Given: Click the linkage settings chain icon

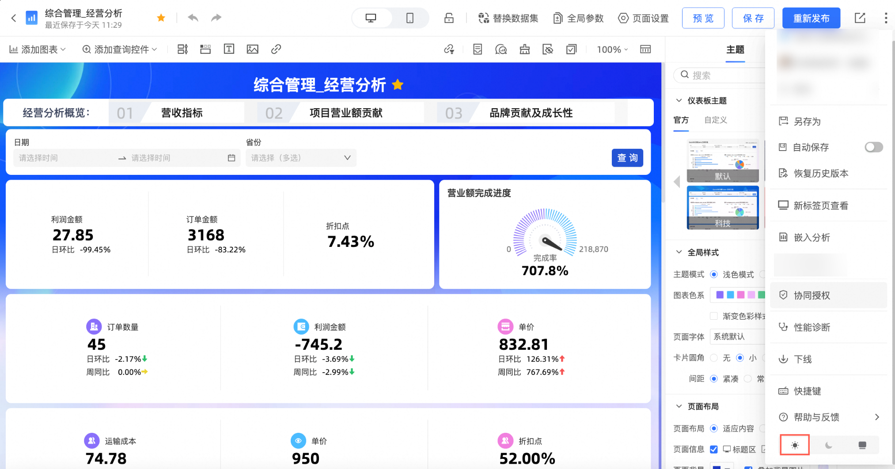Looking at the screenshot, I should click(x=449, y=49).
